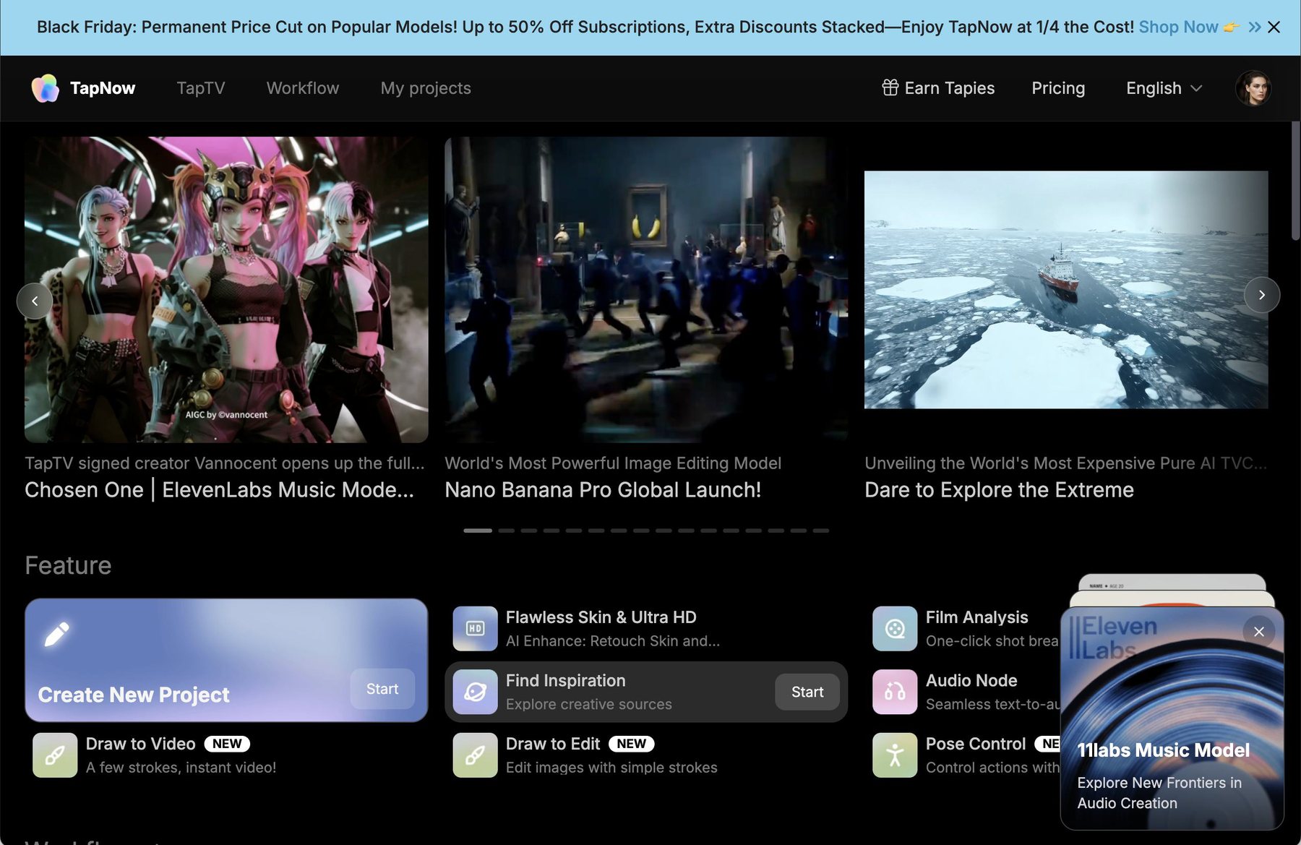The image size is (1301, 845).
Task: Click 'Unveiling the World's Most Expensive' caption
Action: pyautogui.click(x=1065, y=463)
